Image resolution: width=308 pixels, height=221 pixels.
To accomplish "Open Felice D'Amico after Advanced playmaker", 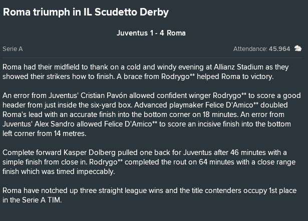I will coord(229,105).
